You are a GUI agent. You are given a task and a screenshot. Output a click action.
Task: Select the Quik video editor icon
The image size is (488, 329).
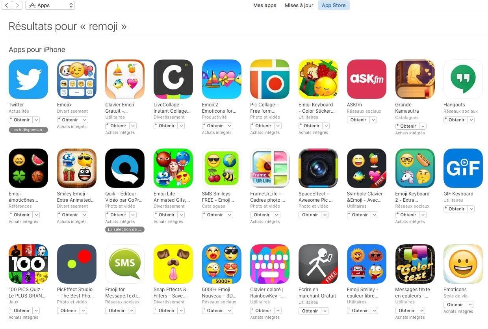[125, 168]
